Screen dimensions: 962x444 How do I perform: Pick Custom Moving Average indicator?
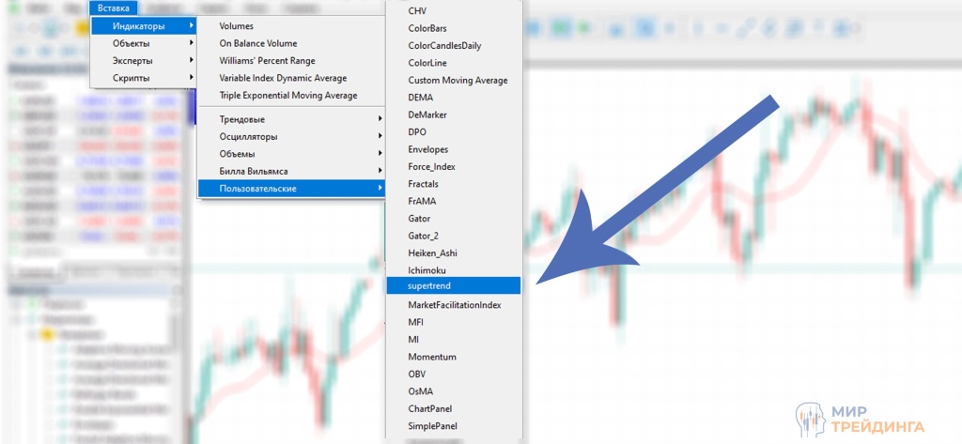click(x=458, y=81)
